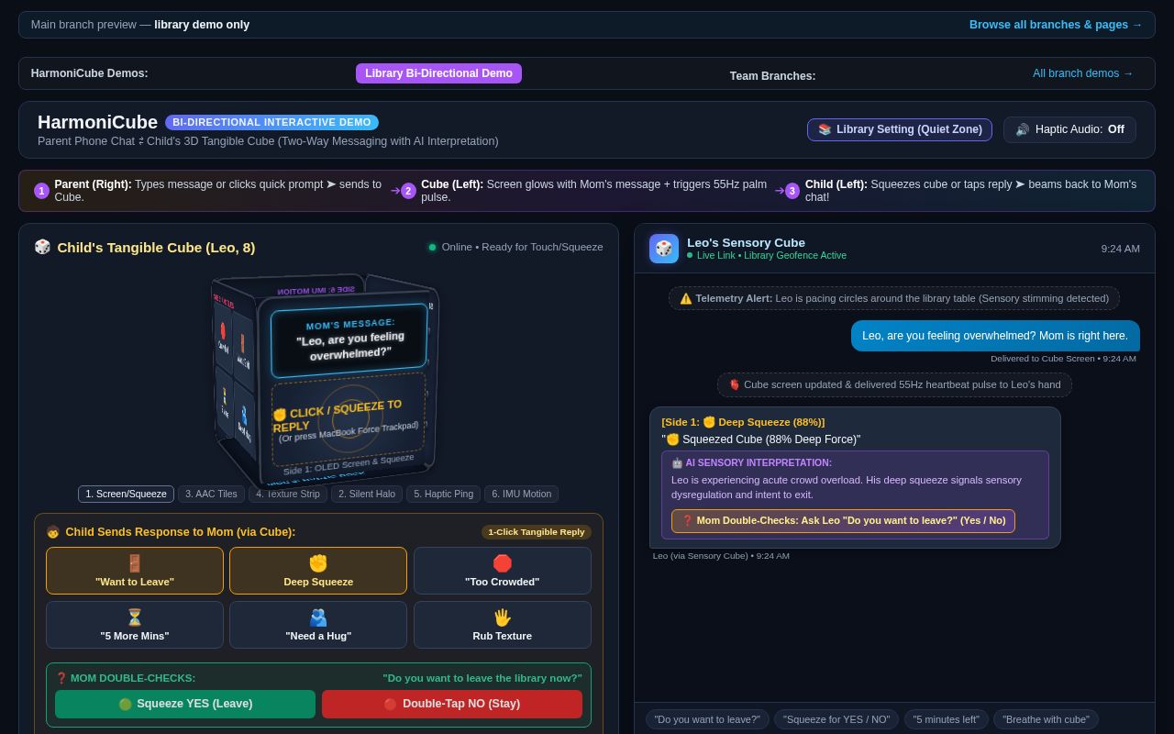This screenshot has width=1174, height=734.
Task: Click Mom Double-Checks suggestion in AI interpretation
Action: pyautogui.click(x=843, y=520)
